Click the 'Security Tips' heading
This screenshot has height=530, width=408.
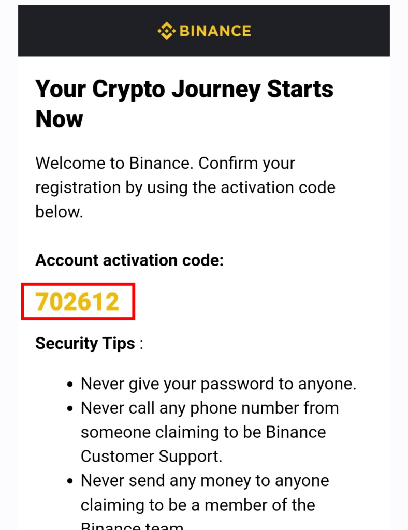tap(85, 344)
